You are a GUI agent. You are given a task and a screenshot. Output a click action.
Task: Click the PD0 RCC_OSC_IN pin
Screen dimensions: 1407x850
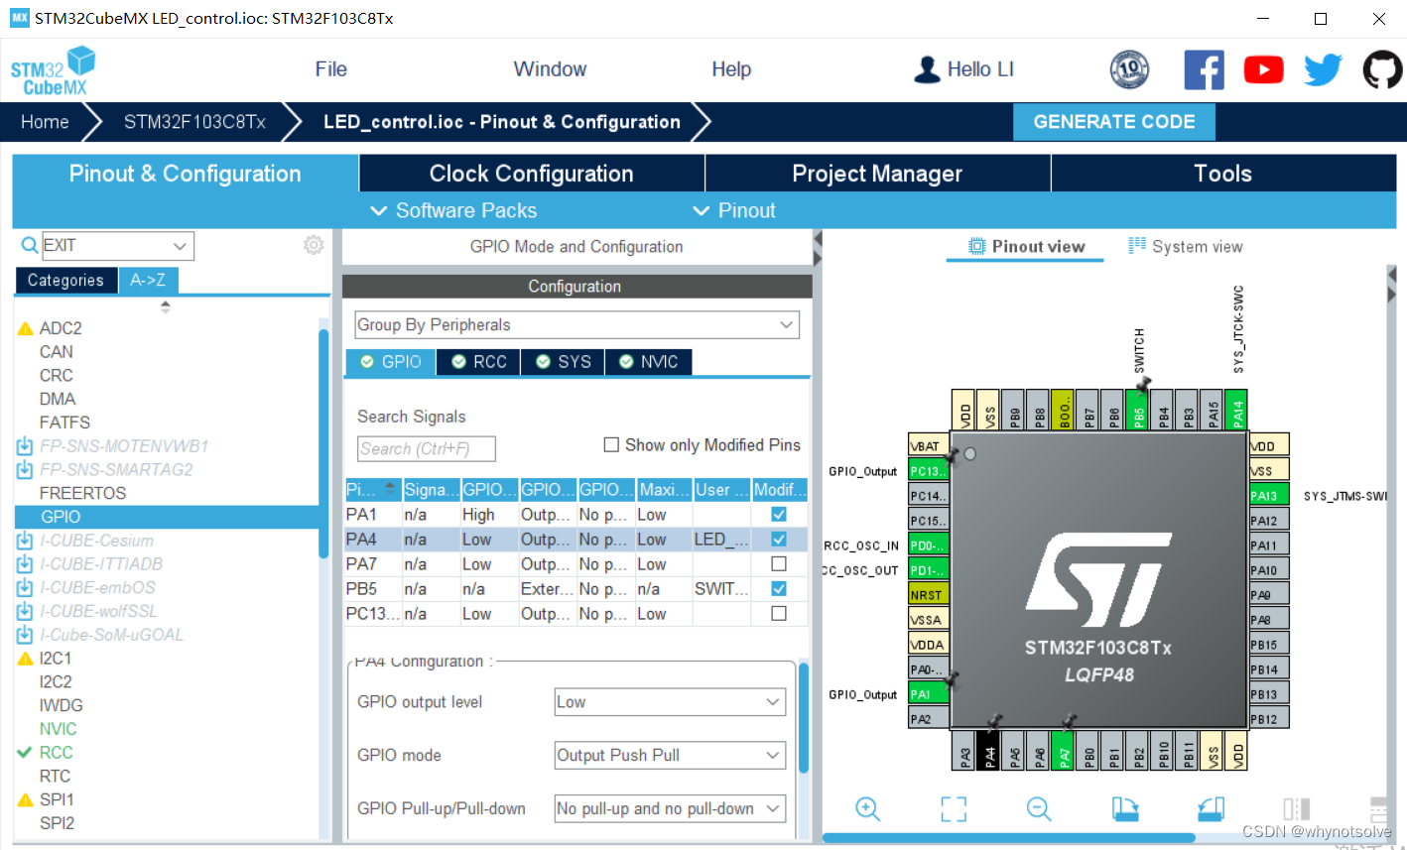929,545
